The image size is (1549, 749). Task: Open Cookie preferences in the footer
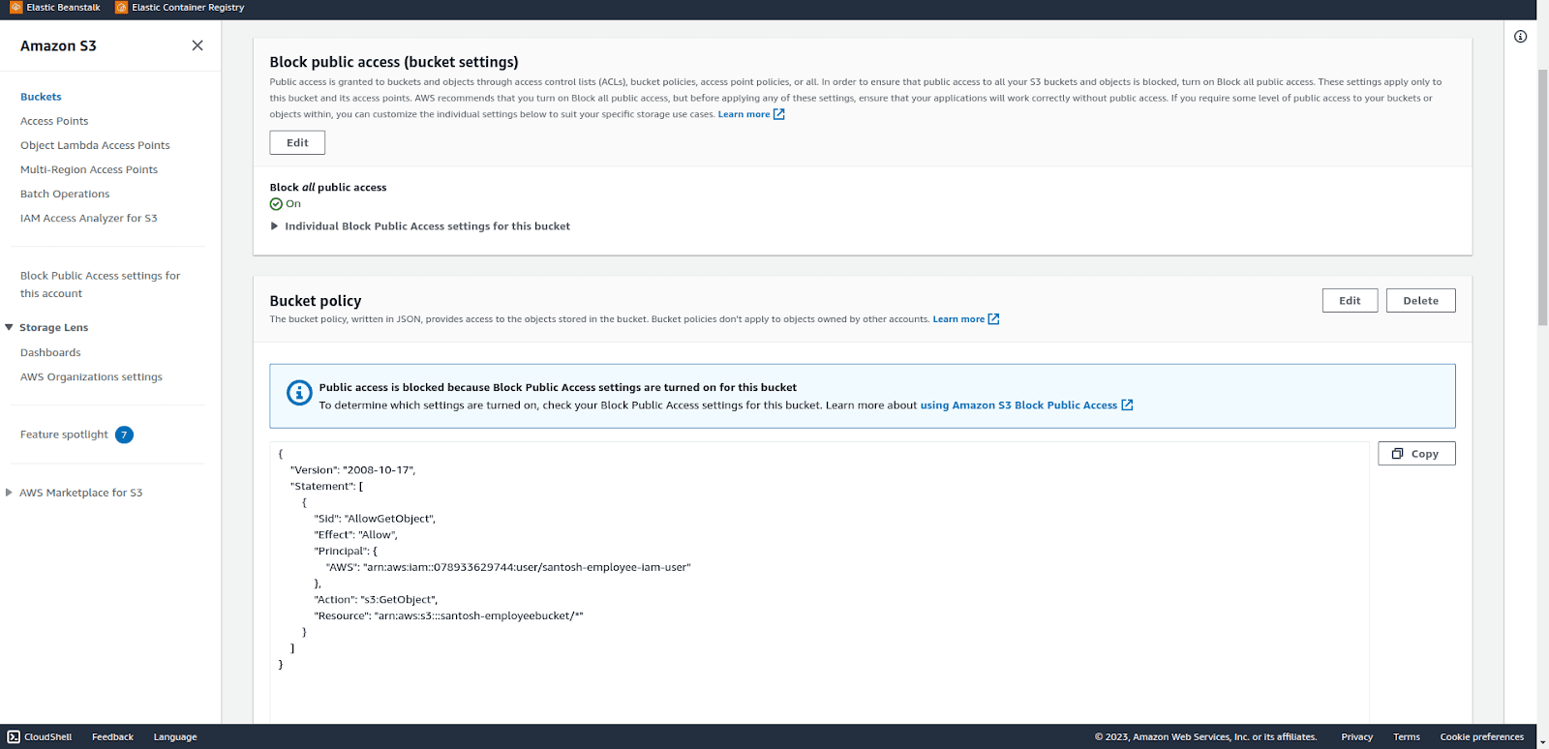tap(1481, 736)
